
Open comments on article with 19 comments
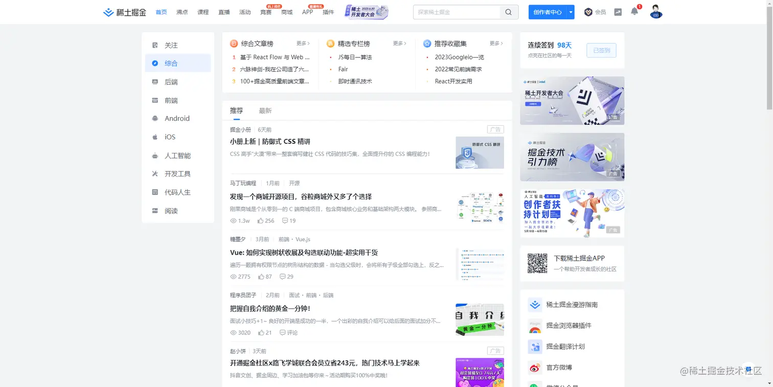pyautogui.click(x=285, y=221)
